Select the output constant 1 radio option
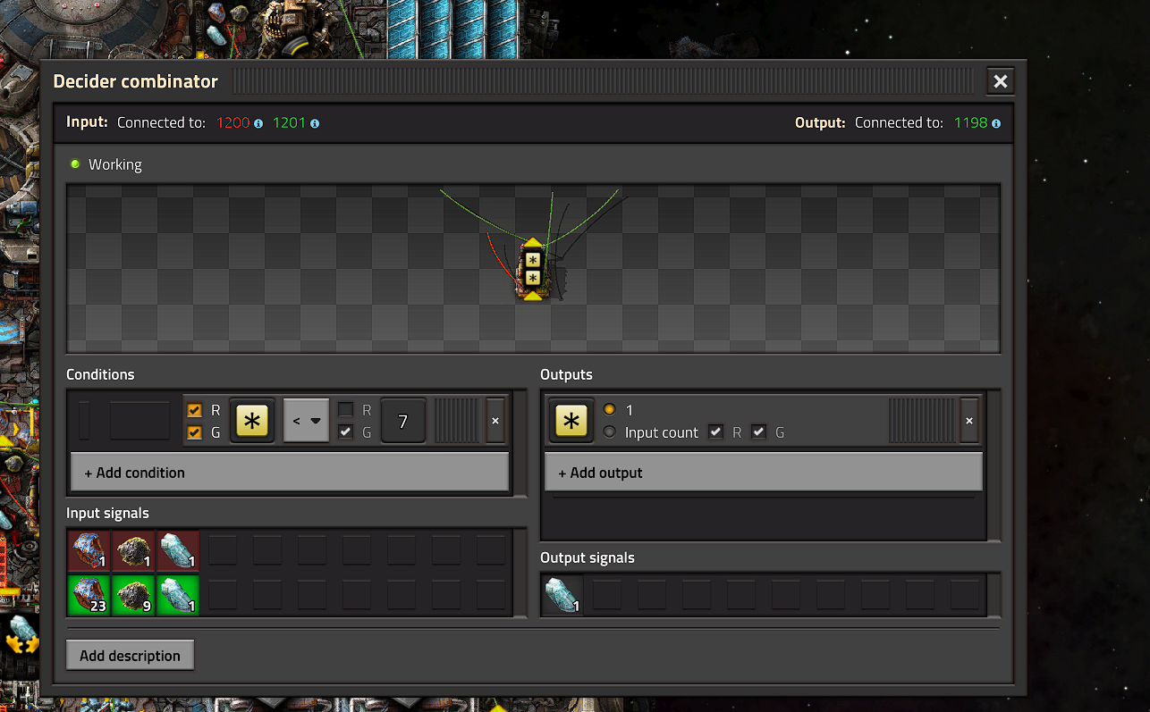This screenshot has width=1150, height=712. [x=610, y=410]
